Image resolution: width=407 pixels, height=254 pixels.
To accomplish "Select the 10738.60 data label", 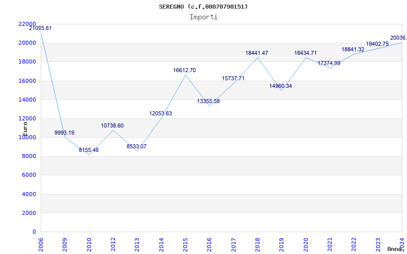I will point(112,125).
